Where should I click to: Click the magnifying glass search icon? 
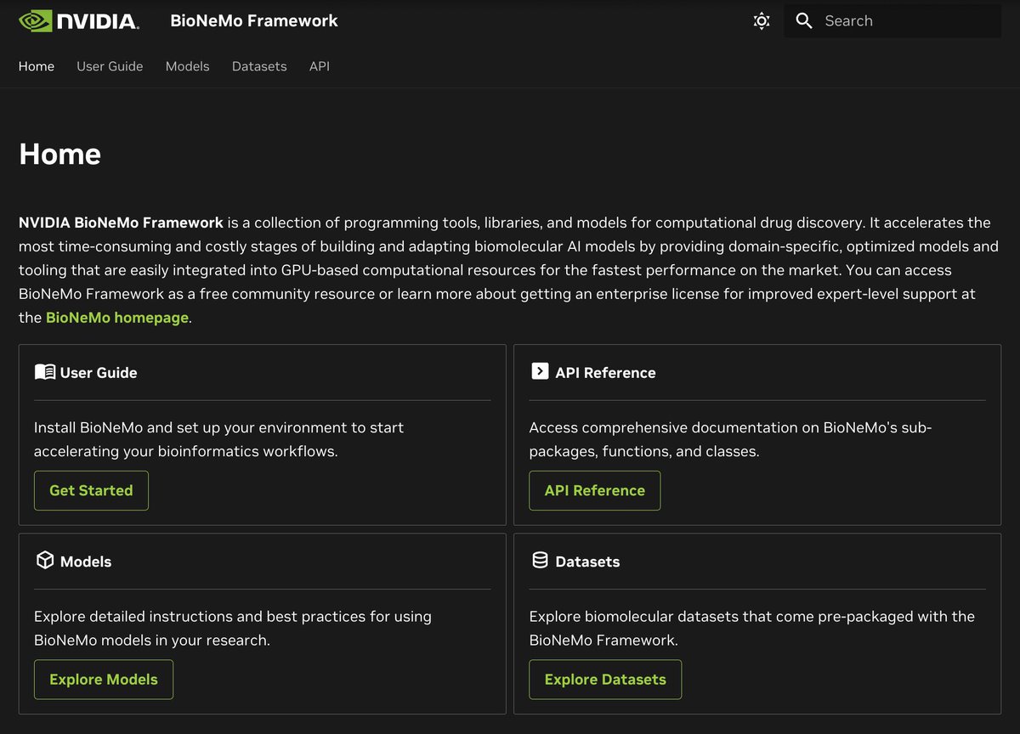pyautogui.click(x=804, y=21)
